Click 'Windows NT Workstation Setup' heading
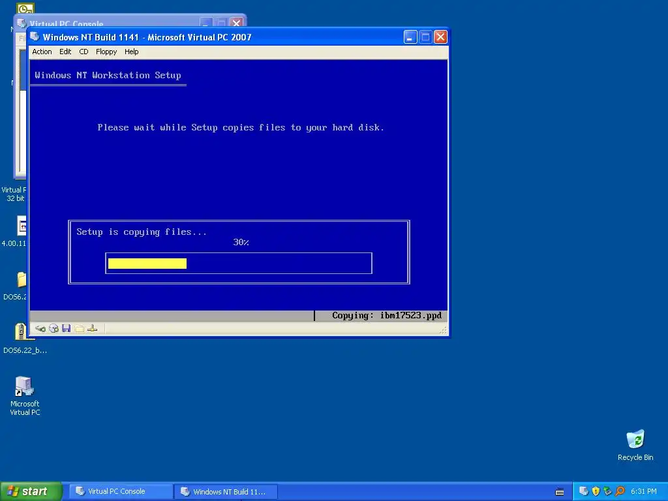 pos(108,76)
